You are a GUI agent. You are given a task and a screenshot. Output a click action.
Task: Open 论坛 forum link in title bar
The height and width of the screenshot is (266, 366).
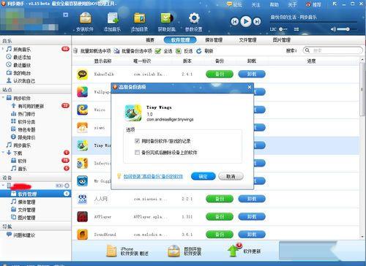234,4
